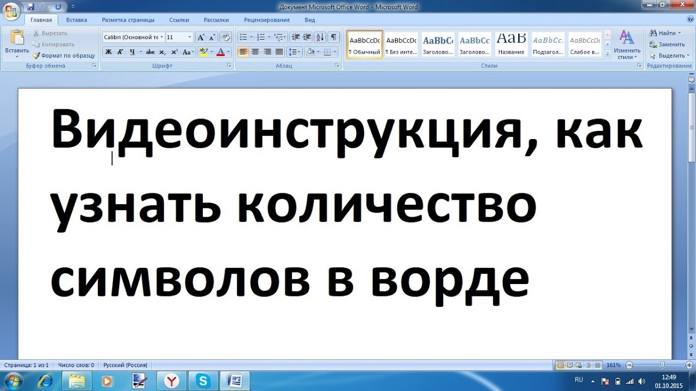Open the Шрифт dialog launcher
Image resolution: width=696 pixels, height=391 pixels.
230,66
